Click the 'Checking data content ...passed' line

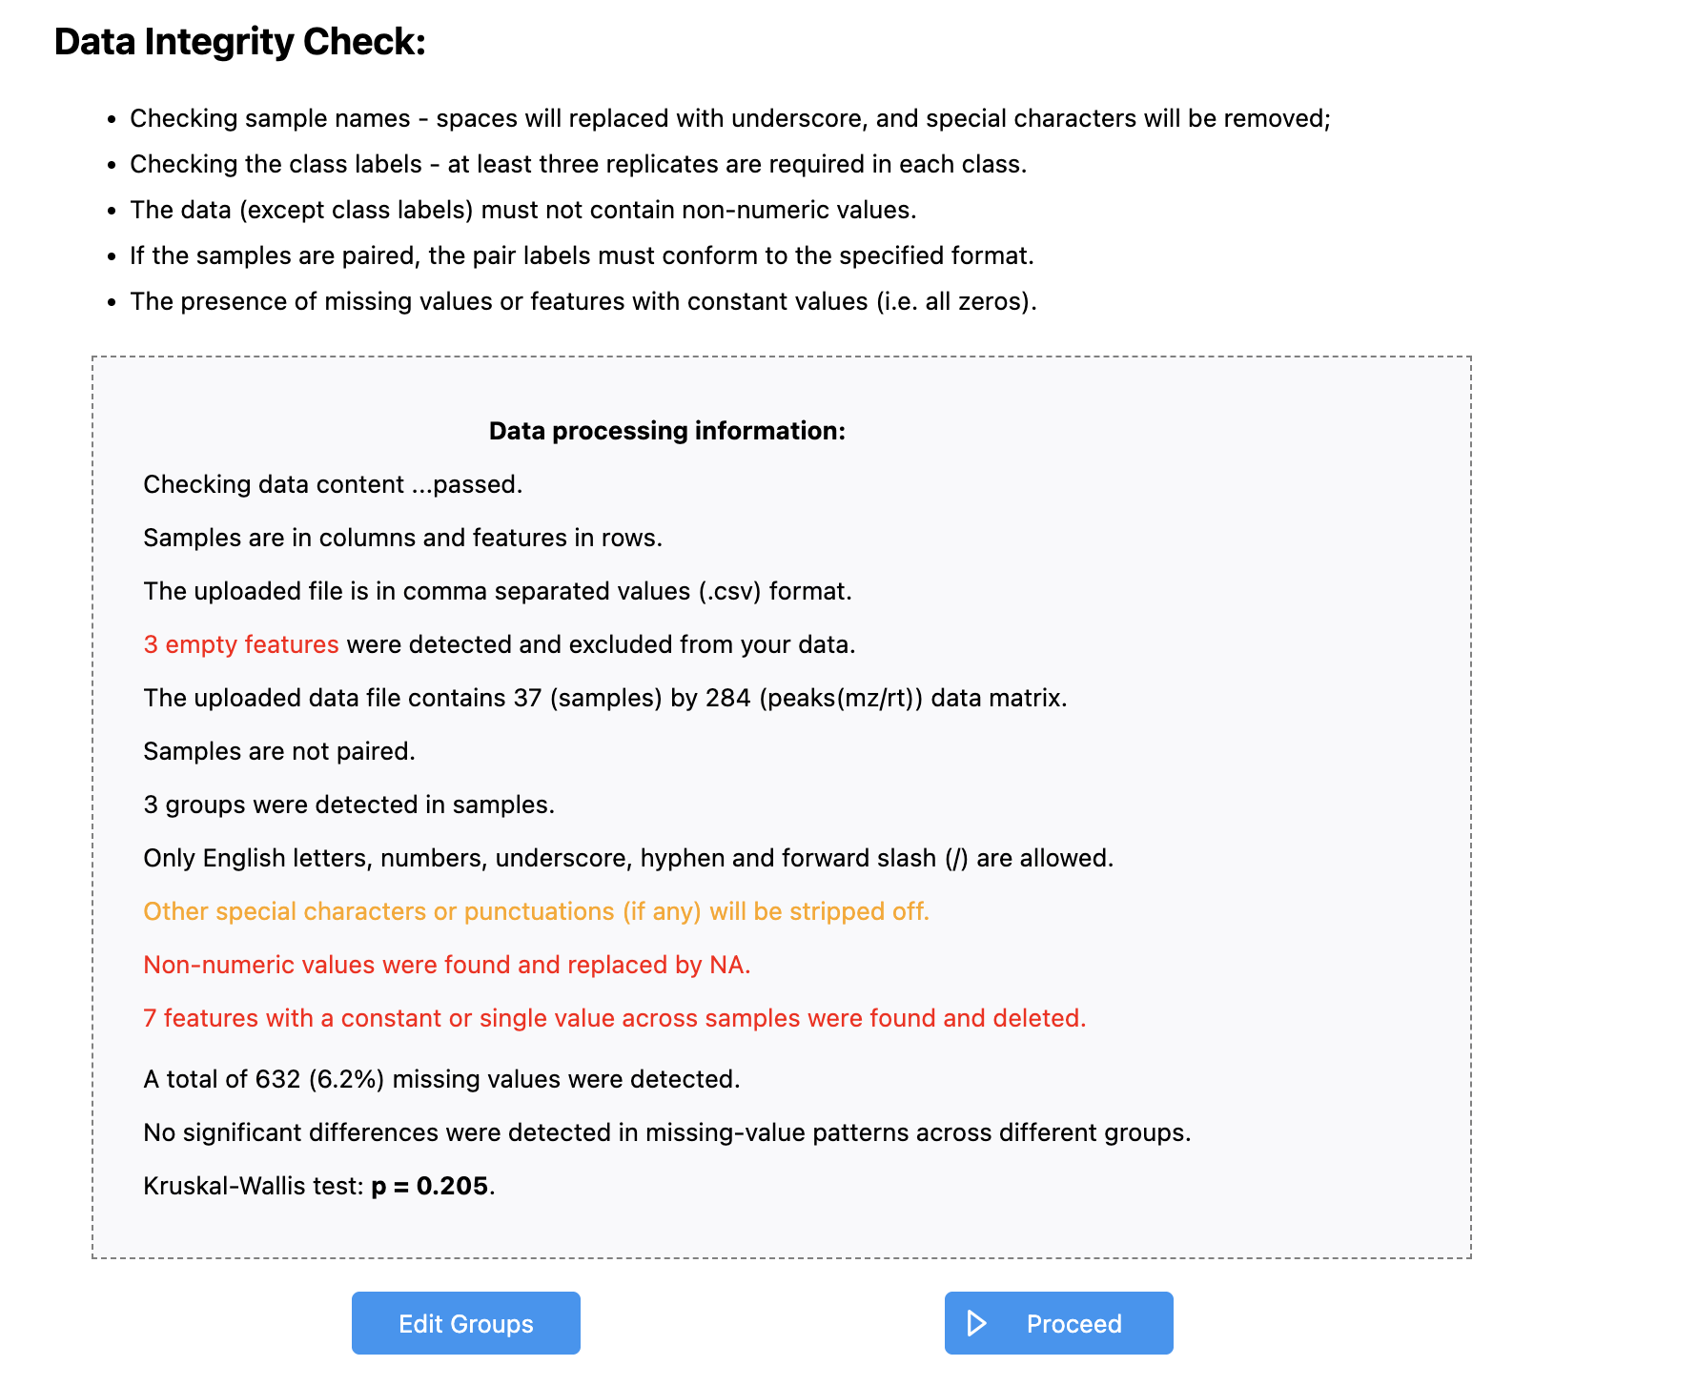(x=333, y=484)
